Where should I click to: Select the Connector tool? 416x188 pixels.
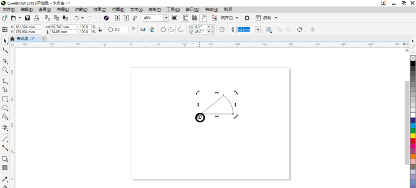[5, 148]
